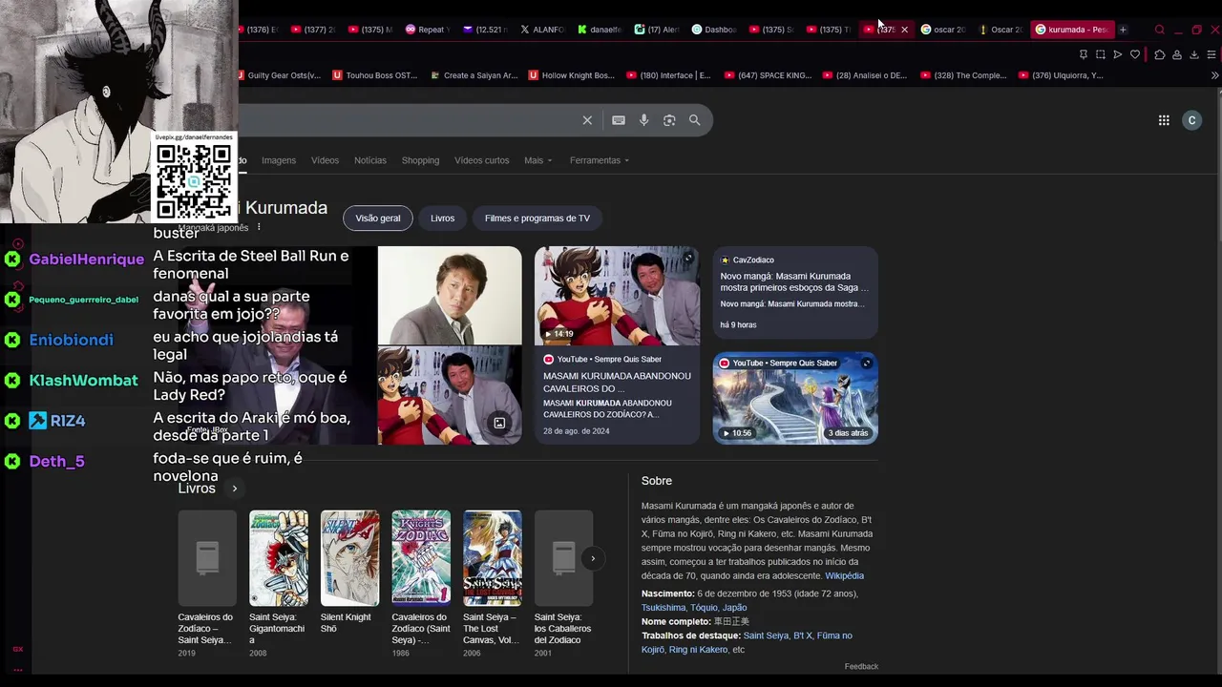Show browser downloads
This screenshot has width=1222, height=687.
pos(1194,54)
